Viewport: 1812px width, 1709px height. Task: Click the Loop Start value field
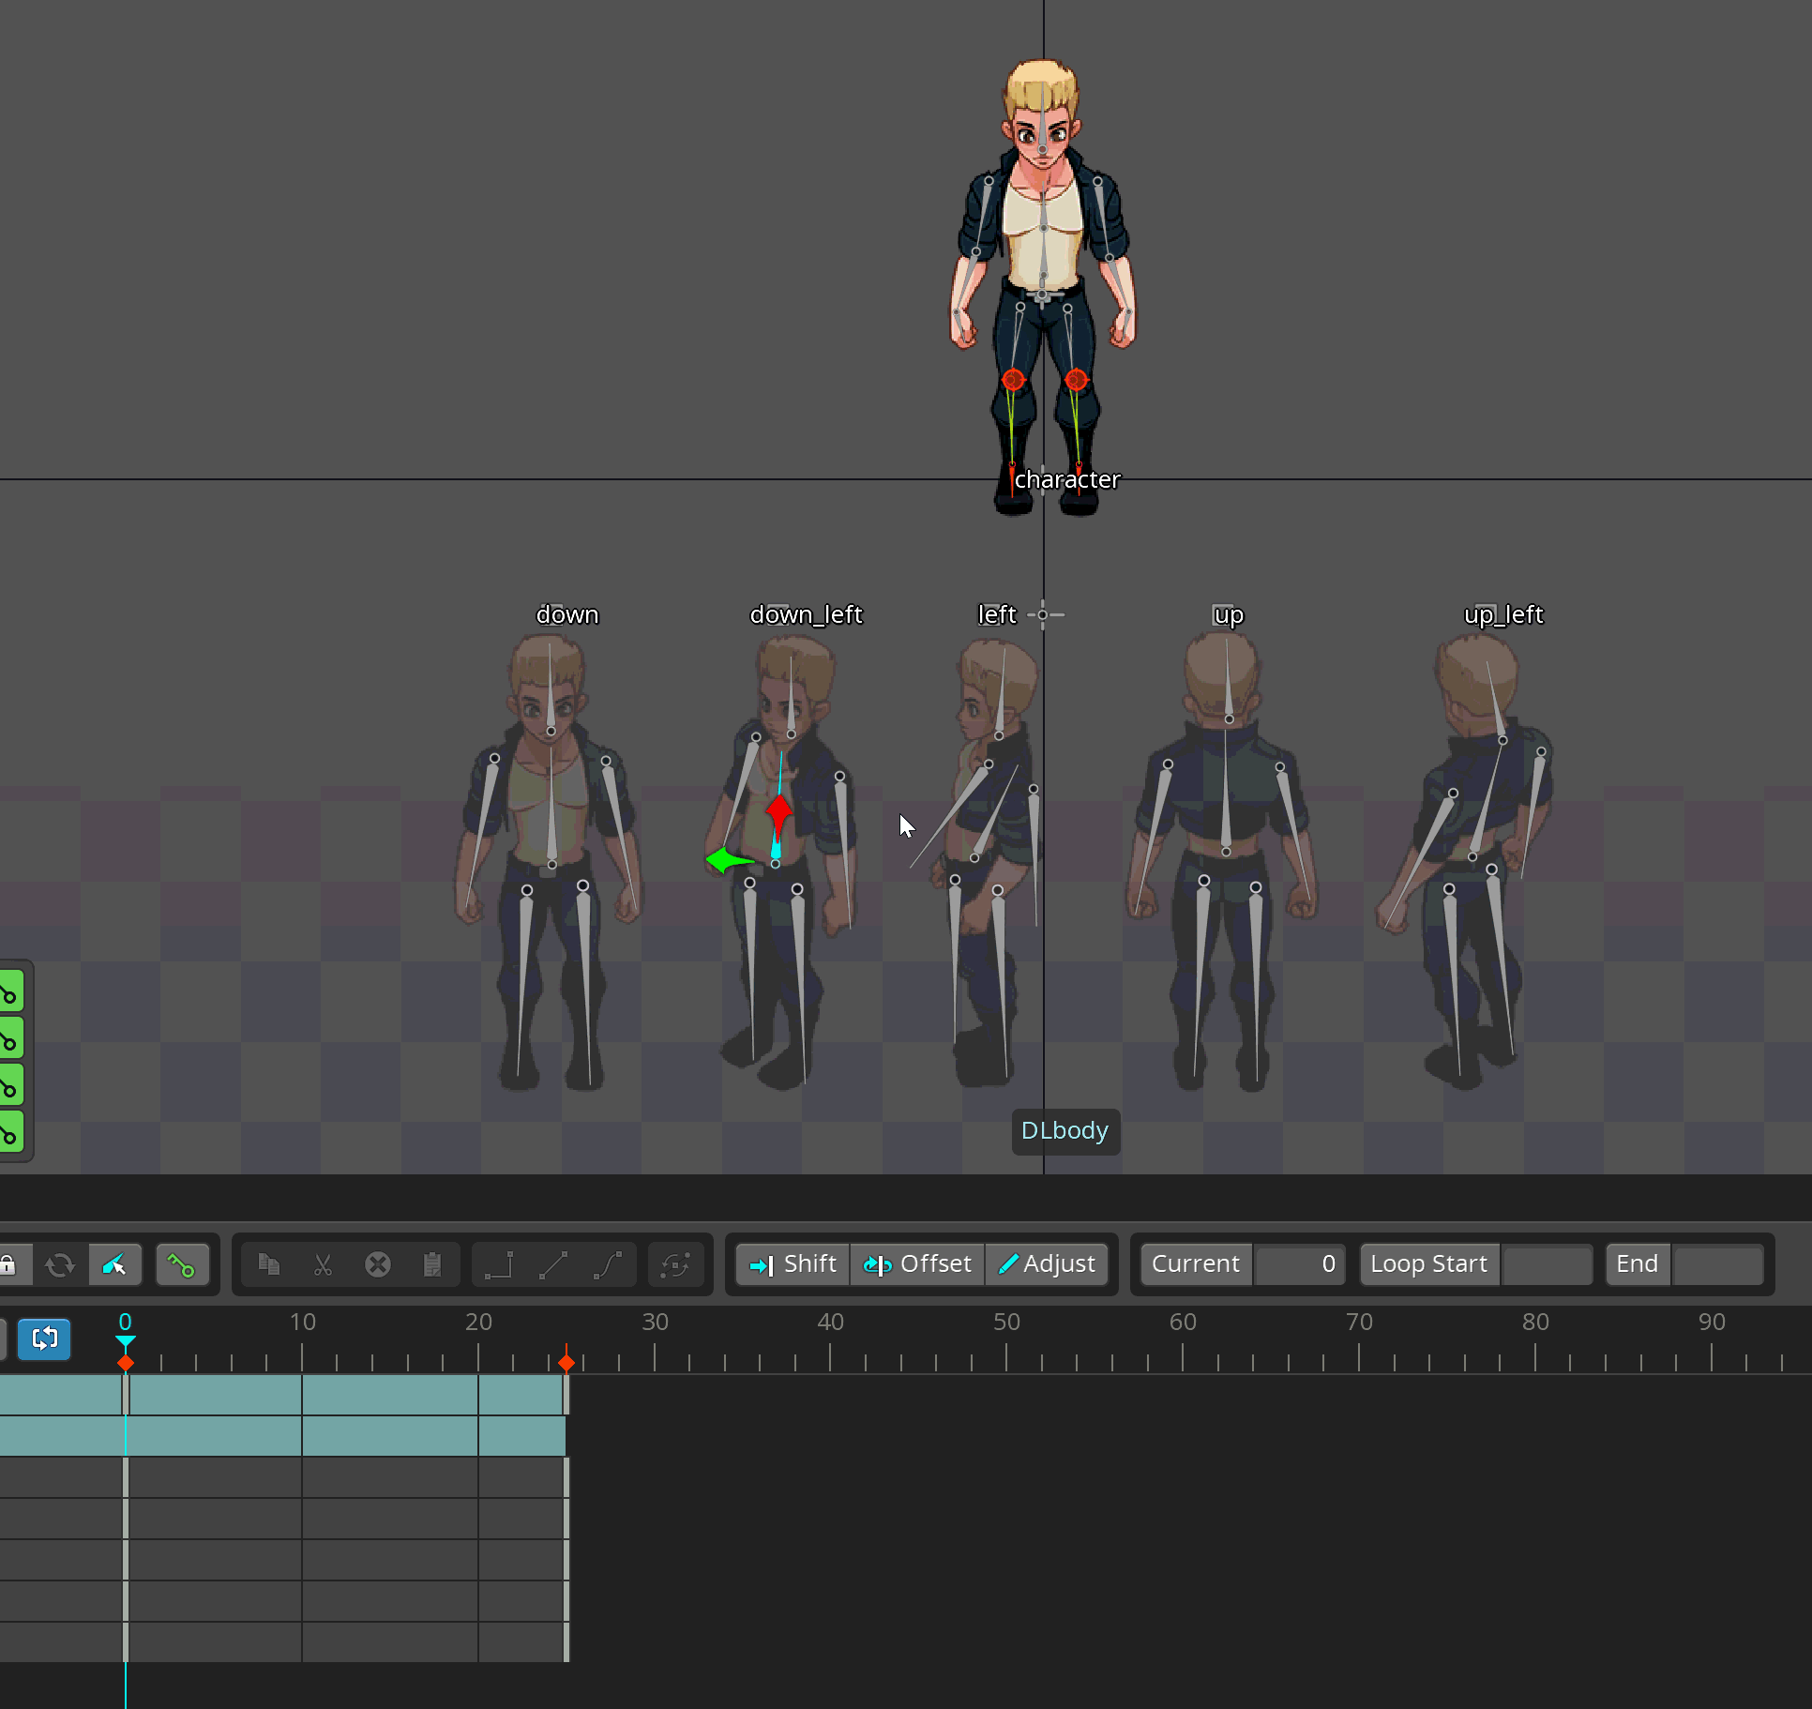tap(1548, 1263)
